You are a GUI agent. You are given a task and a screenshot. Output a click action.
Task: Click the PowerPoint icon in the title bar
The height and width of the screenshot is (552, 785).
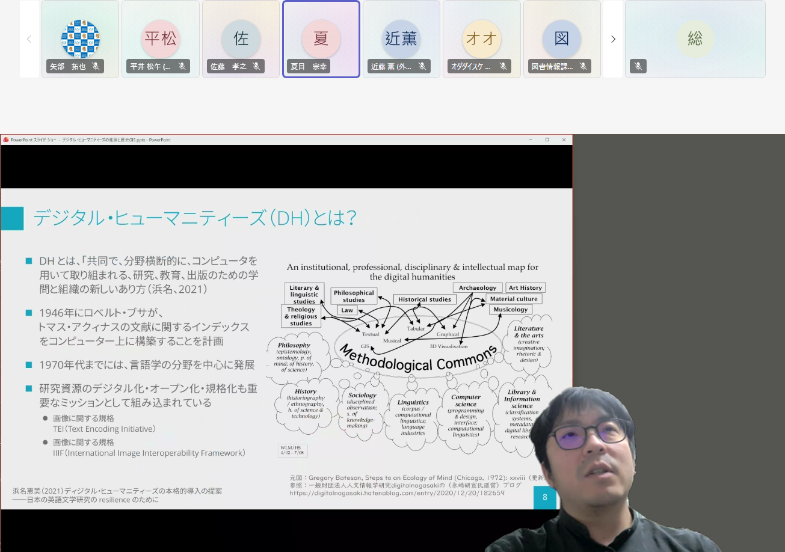tap(5, 140)
